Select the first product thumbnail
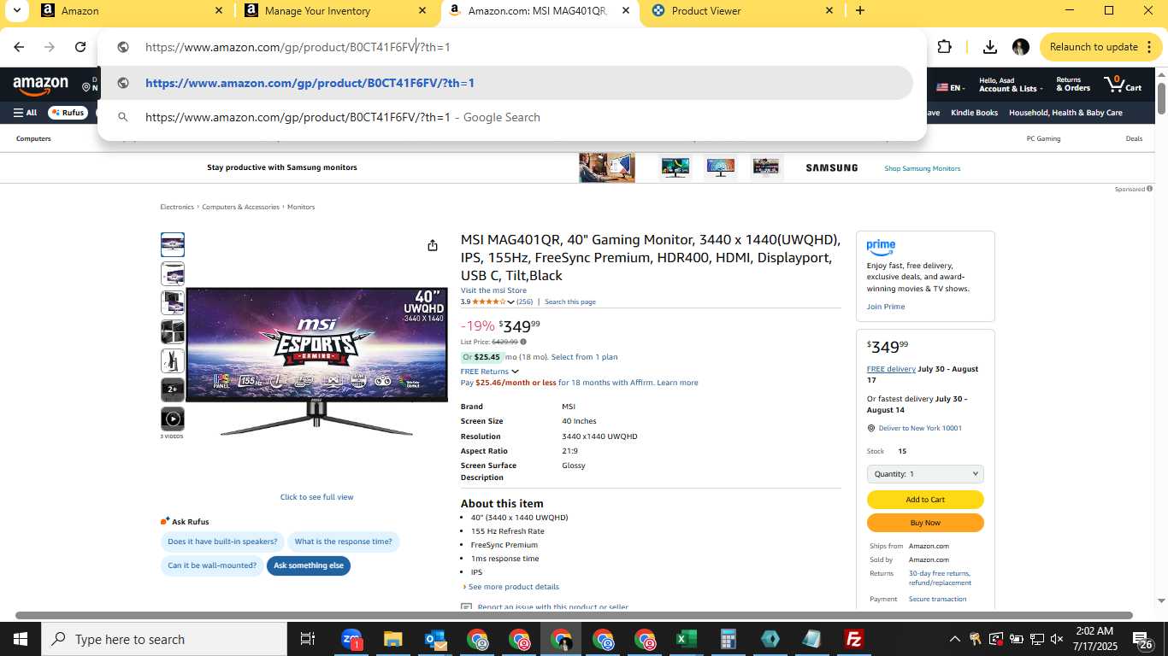 (x=173, y=245)
